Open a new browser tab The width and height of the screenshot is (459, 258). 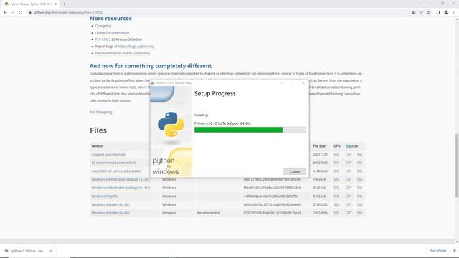[x=65, y=4]
